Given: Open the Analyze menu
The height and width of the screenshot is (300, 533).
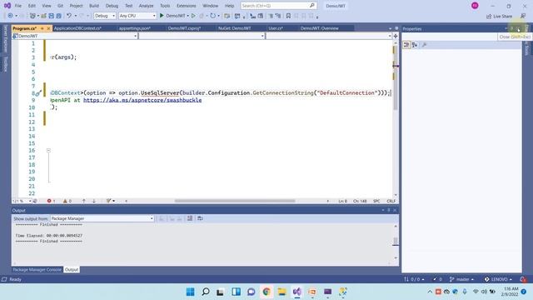Looking at the screenshot, I should click(146, 6).
